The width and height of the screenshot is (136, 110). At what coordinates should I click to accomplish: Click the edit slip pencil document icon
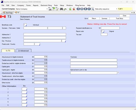pos(57,9)
